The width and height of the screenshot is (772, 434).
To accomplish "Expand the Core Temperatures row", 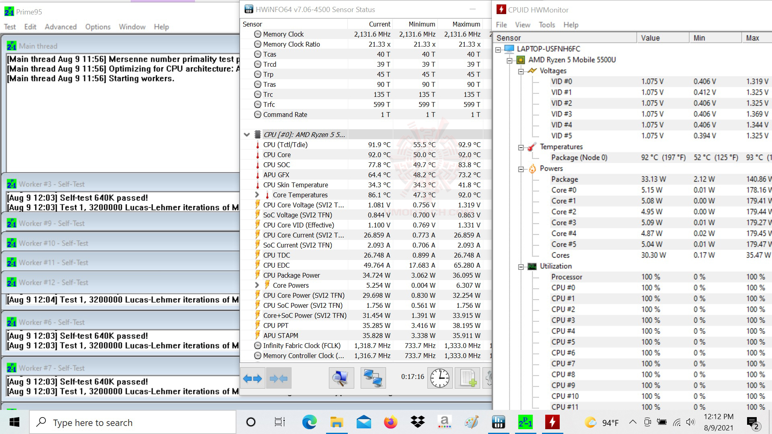I will tap(257, 195).
